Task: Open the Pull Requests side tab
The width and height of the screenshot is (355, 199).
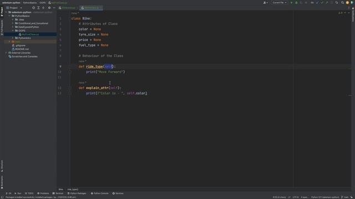Action: 2,28
